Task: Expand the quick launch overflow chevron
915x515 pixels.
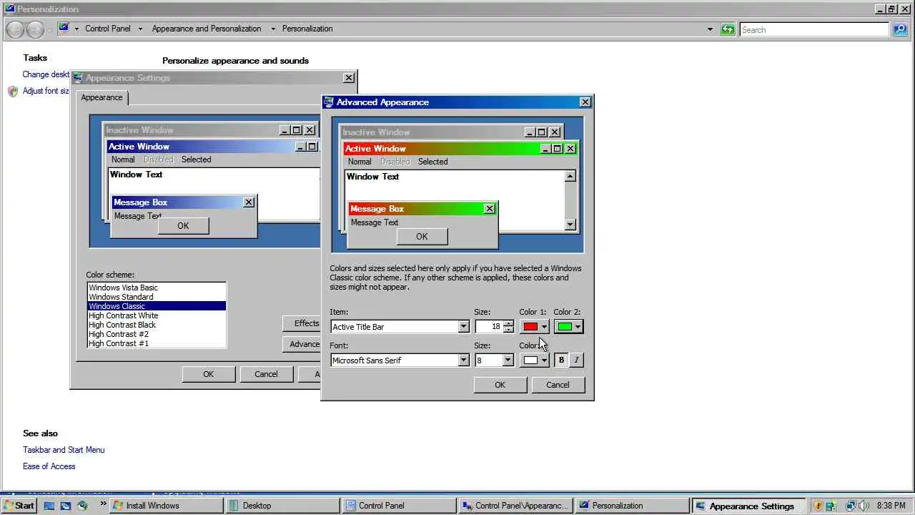Action: [x=103, y=504]
